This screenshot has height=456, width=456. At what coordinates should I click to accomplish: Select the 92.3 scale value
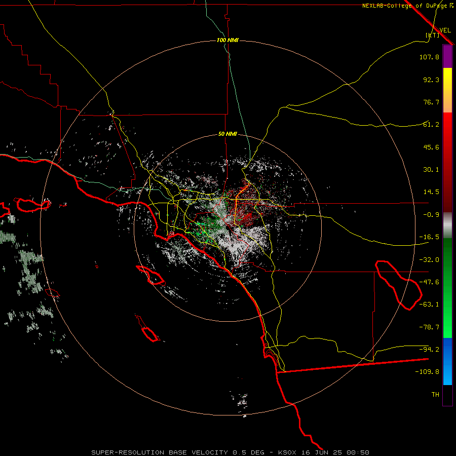tap(431, 80)
